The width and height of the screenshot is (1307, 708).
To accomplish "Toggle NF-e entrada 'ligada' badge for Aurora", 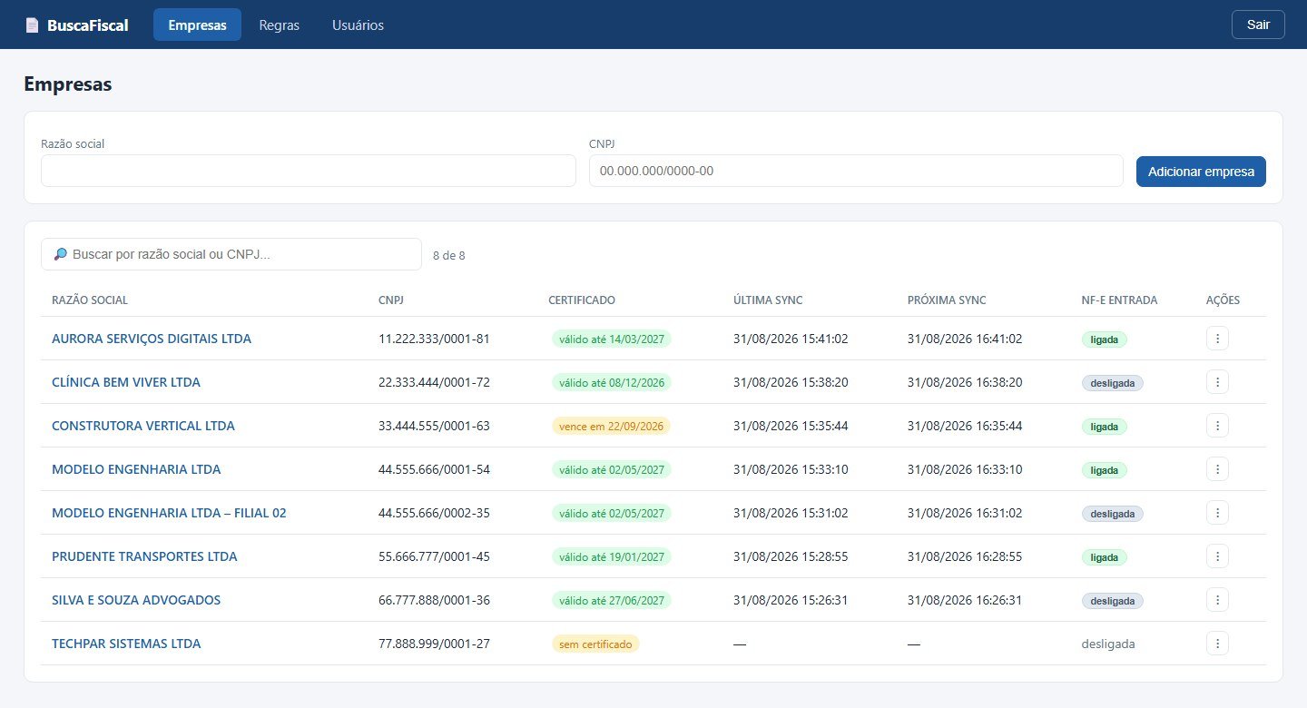I will click(x=1104, y=339).
